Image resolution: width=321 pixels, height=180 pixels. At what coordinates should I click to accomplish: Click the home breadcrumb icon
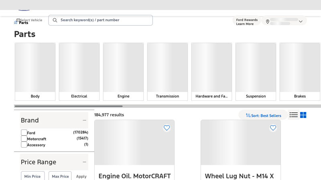[16, 23]
